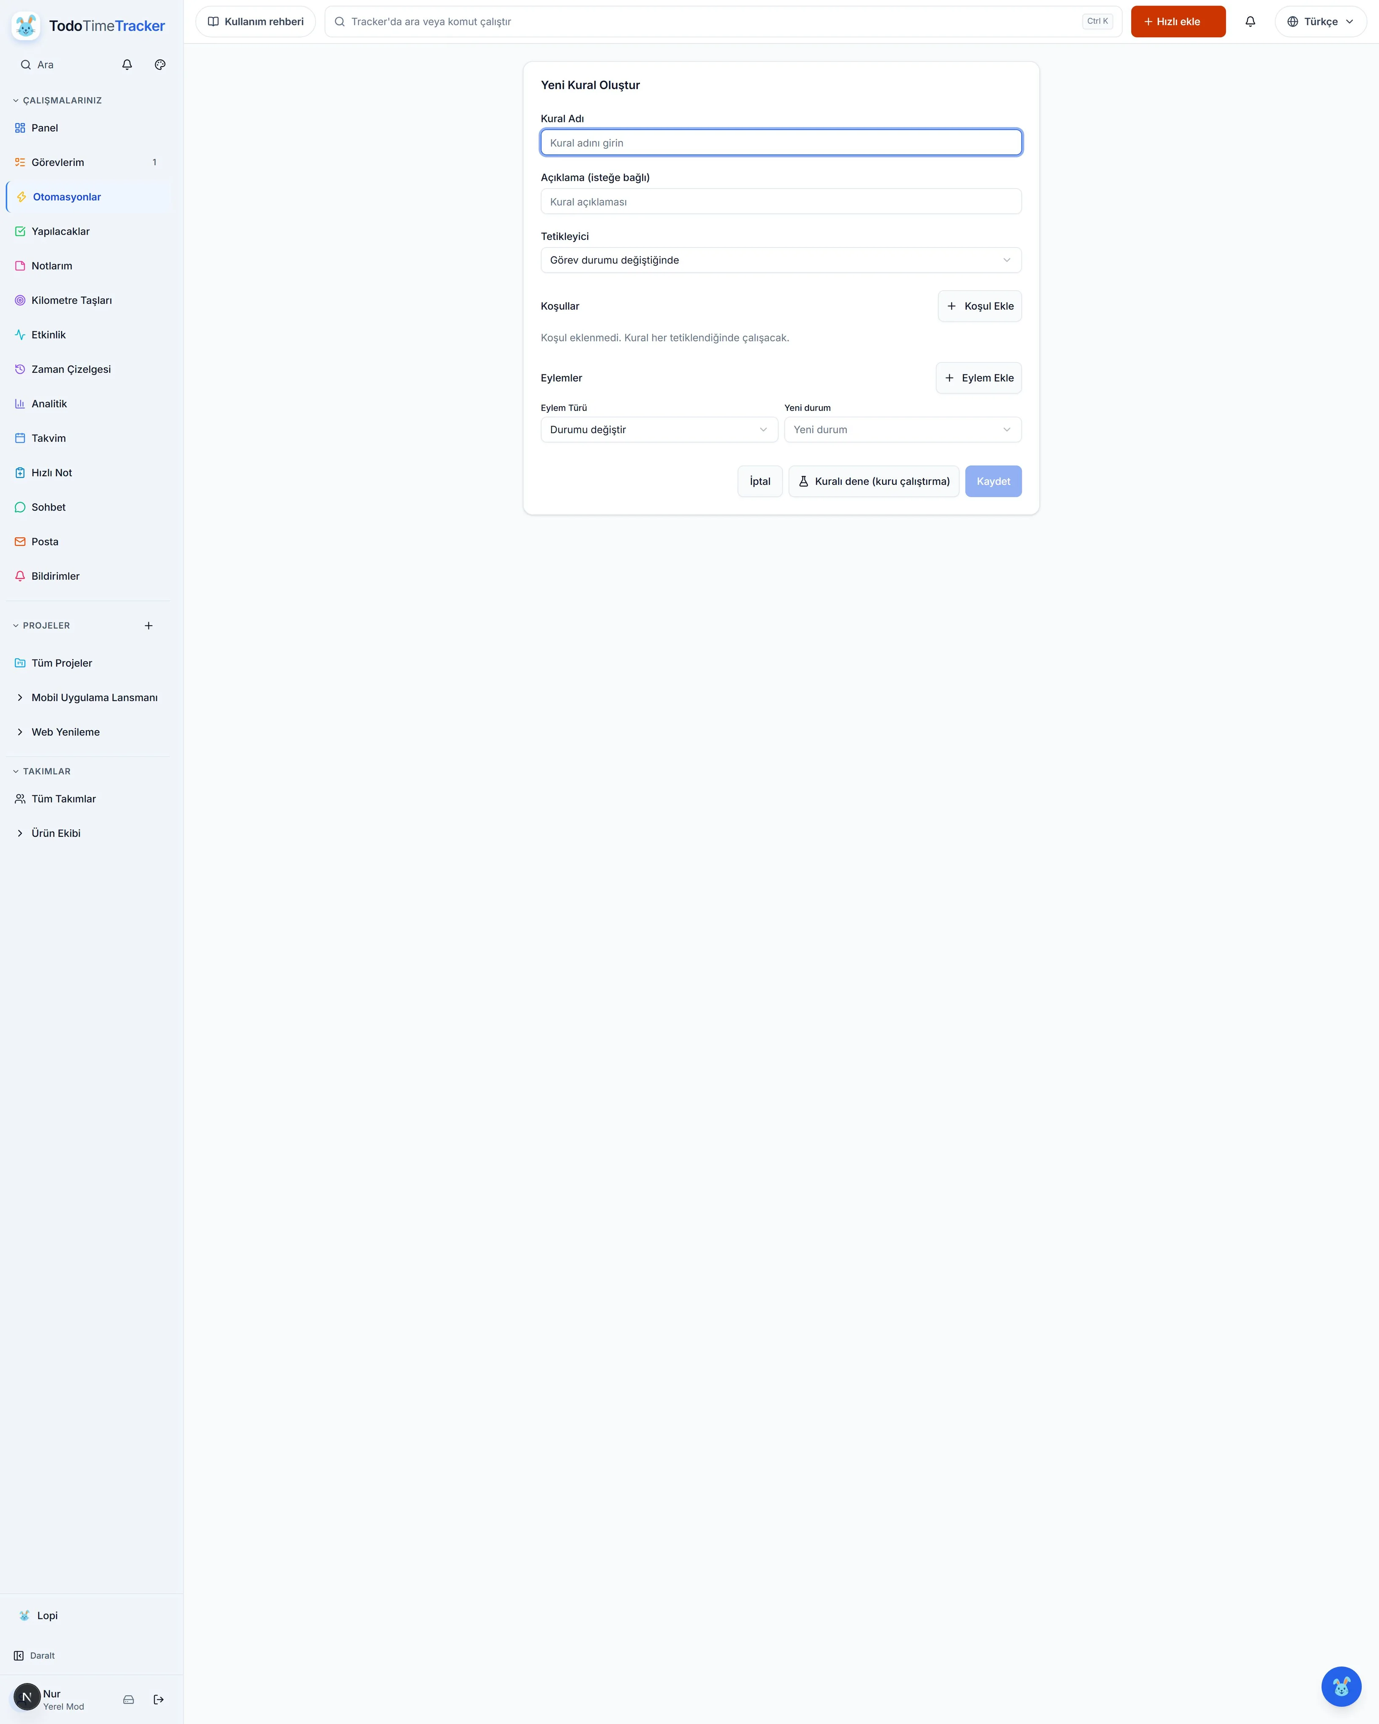The height and width of the screenshot is (1724, 1379).
Task: Go to Görevlerim in sidebar
Action: [x=88, y=162]
